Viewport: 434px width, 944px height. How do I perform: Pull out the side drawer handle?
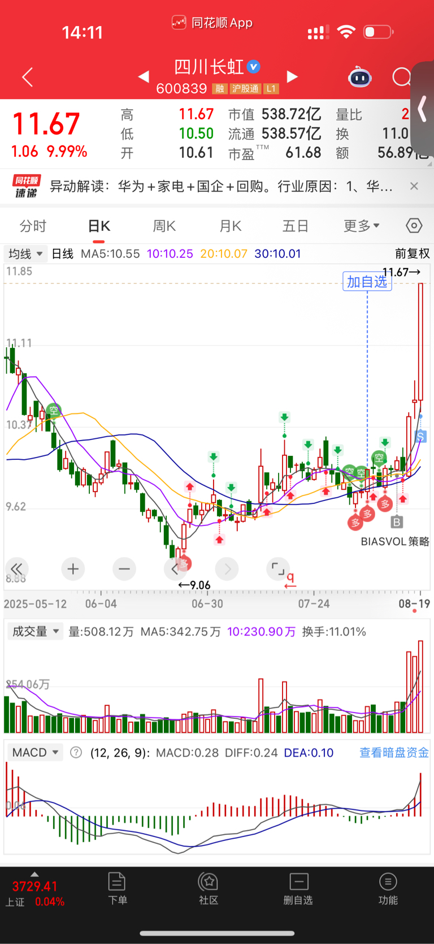coord(422,109)
